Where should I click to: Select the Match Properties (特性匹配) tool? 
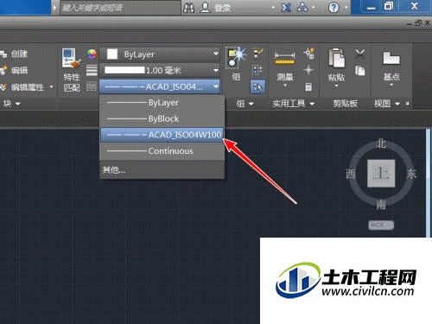[x=71, y=70]
